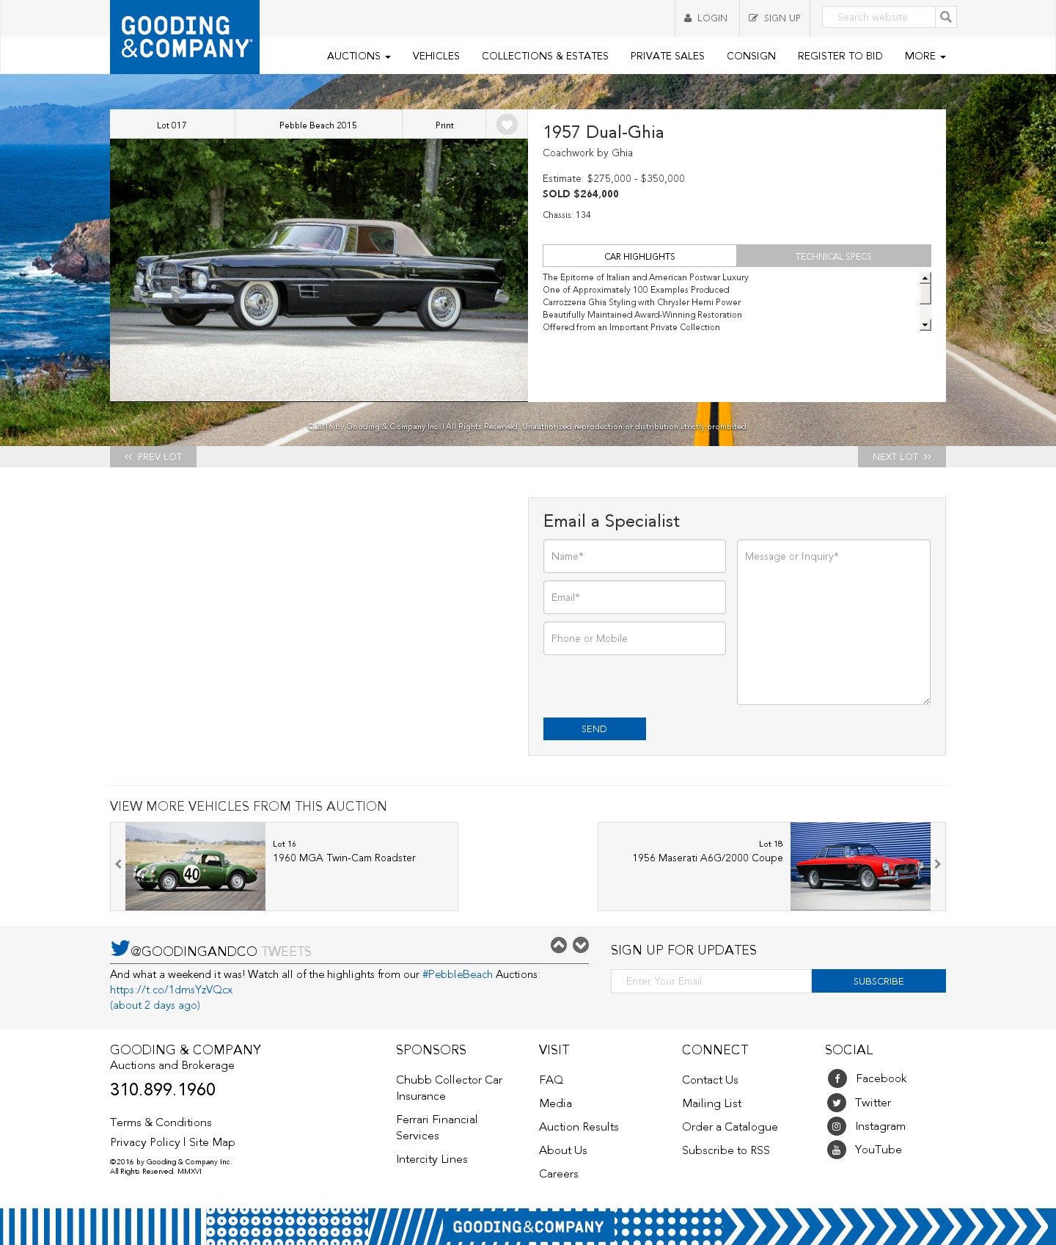This screenshot has width=1056, height=1245.
Task: Go to the previous lot
Action: (153, 456)
